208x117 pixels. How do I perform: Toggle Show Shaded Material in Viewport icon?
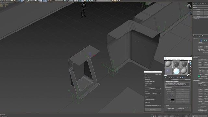183,77
